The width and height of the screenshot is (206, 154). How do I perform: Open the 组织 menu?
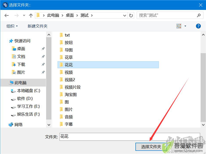point(12,26)
